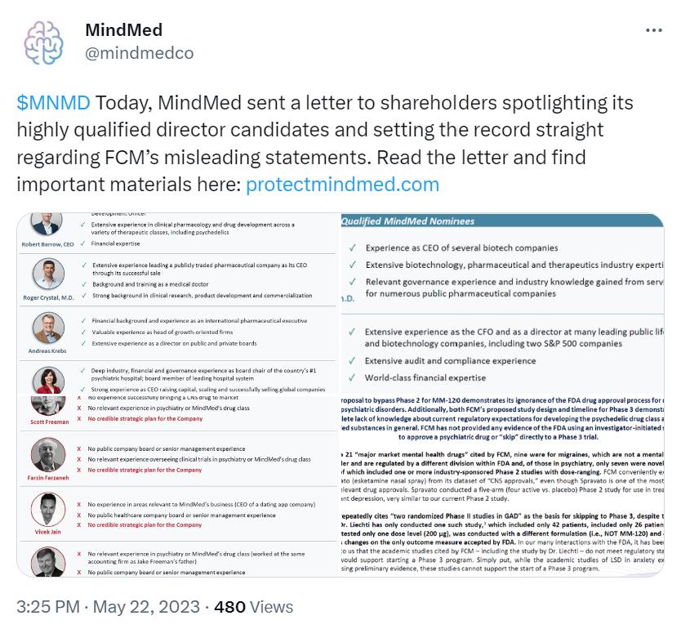Viewport: 681px width, 629px height.
Task: Click Farzin Farzaneh's red-circled headshot
Action: click(48, 455)
